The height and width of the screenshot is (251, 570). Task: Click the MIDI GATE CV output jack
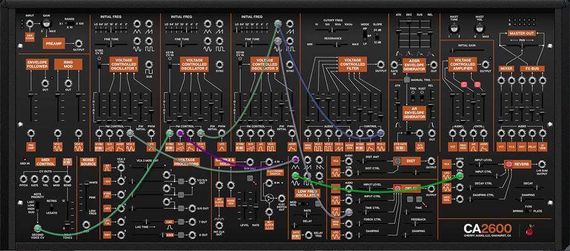[35, 179]
